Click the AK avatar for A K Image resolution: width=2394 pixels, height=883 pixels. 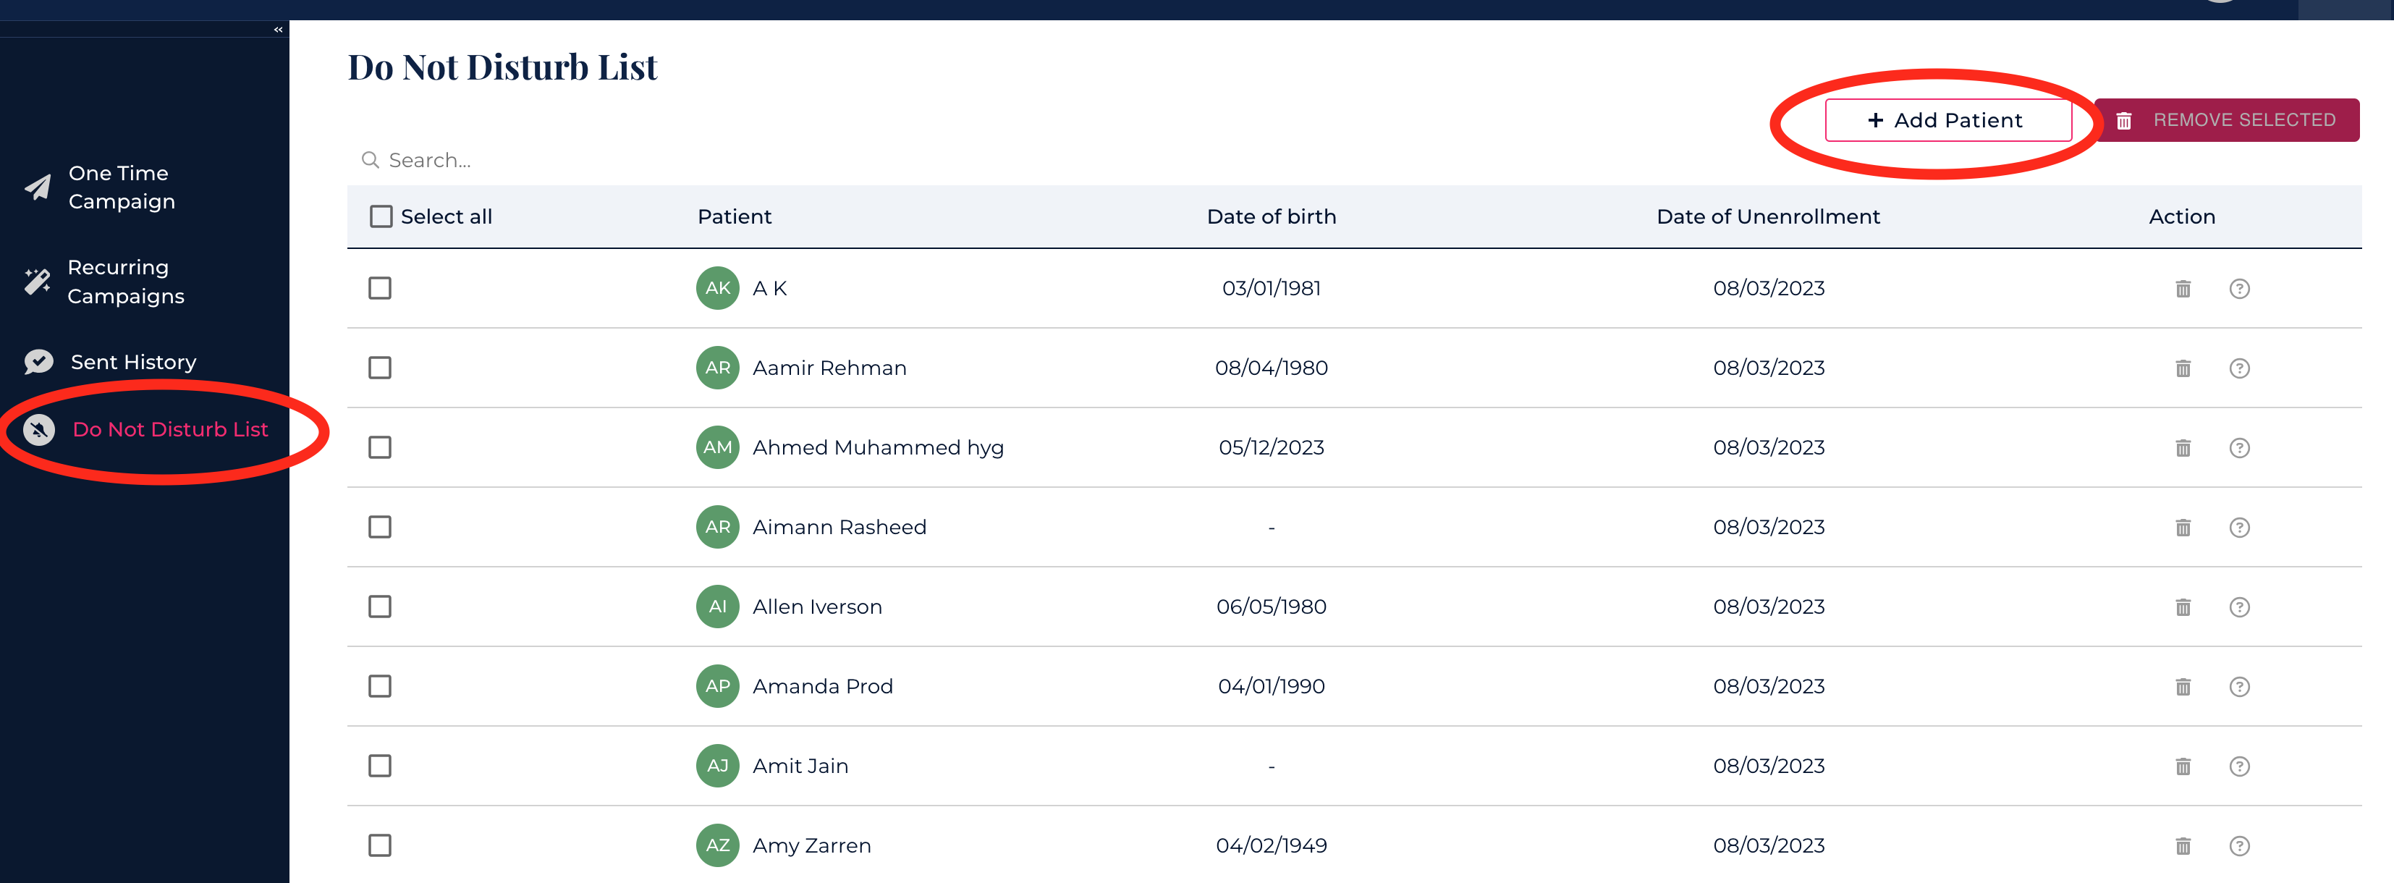point(717,288)
